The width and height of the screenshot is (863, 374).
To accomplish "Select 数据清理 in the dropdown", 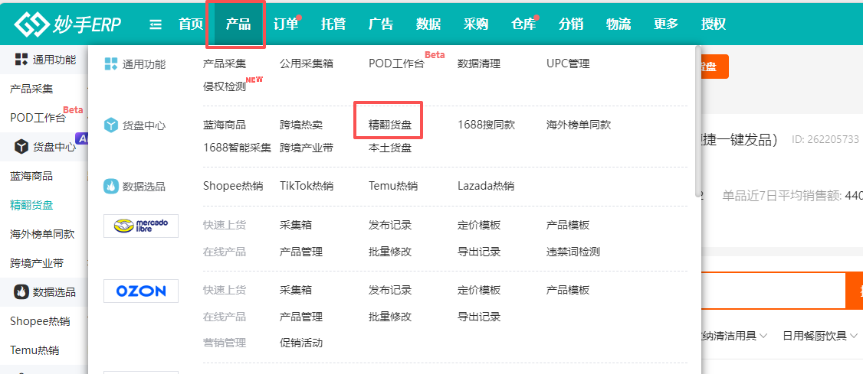I will (479, 63).
